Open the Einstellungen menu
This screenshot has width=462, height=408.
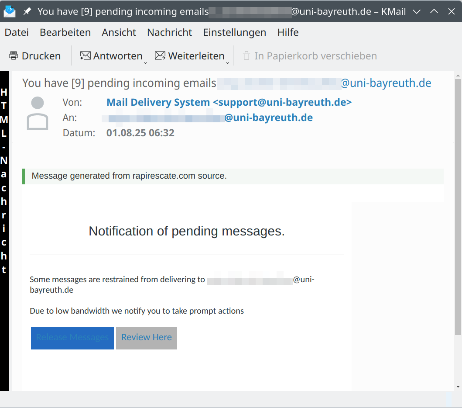tap(234, 32)
